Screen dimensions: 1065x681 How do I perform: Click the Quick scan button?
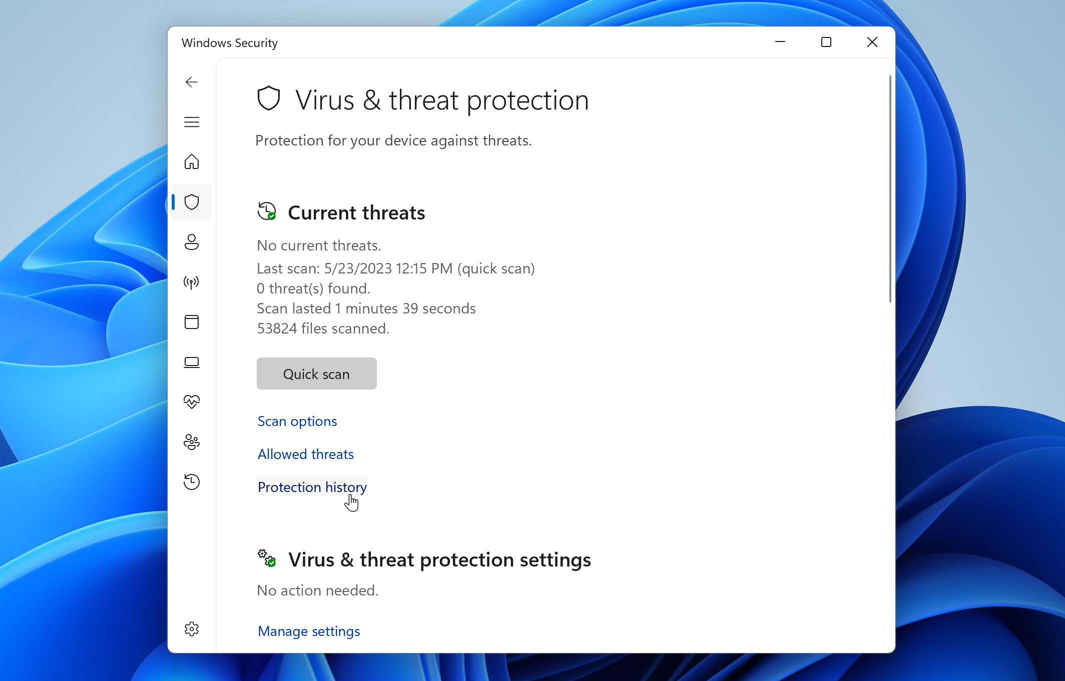(x=316, y=373)
